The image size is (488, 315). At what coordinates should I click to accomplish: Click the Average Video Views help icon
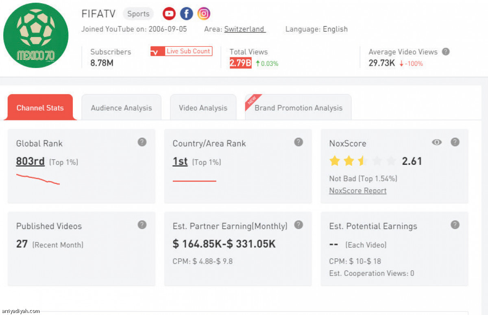tap(446, 52)
